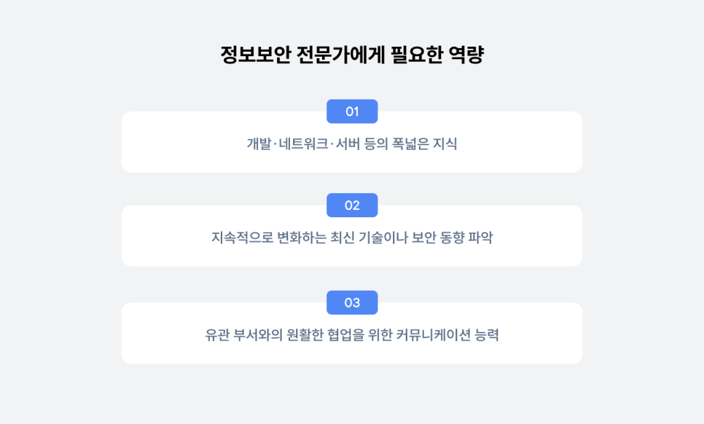Viewport: 704px width, 424px height.
Task: Click the word 지속적으로 in second card
Action: pyautogui.click(x=243, y=237)
